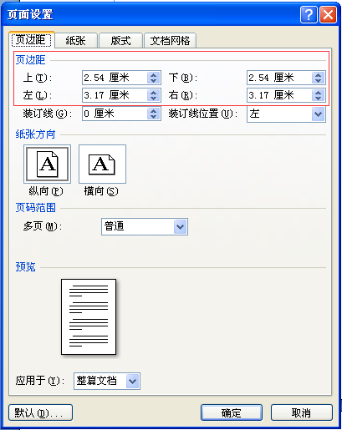Viewport: 342px width, 430px height.
Task: Select the 横向 landscape orientation icon
Action: pyautogui.click(x=102, y=164)
